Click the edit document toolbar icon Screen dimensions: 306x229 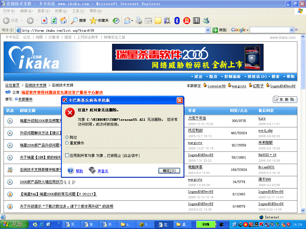[x=148, y=21]
